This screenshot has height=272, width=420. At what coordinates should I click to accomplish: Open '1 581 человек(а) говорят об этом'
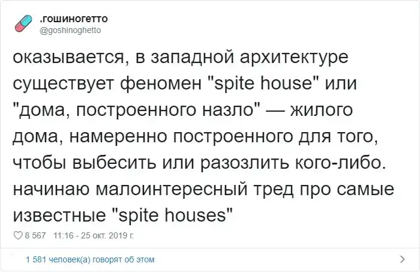(90, 260)
